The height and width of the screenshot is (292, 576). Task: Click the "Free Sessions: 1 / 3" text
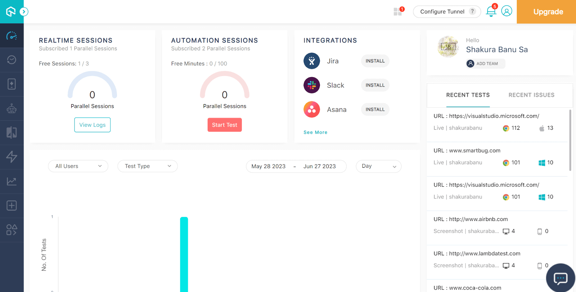click(64, 64)
